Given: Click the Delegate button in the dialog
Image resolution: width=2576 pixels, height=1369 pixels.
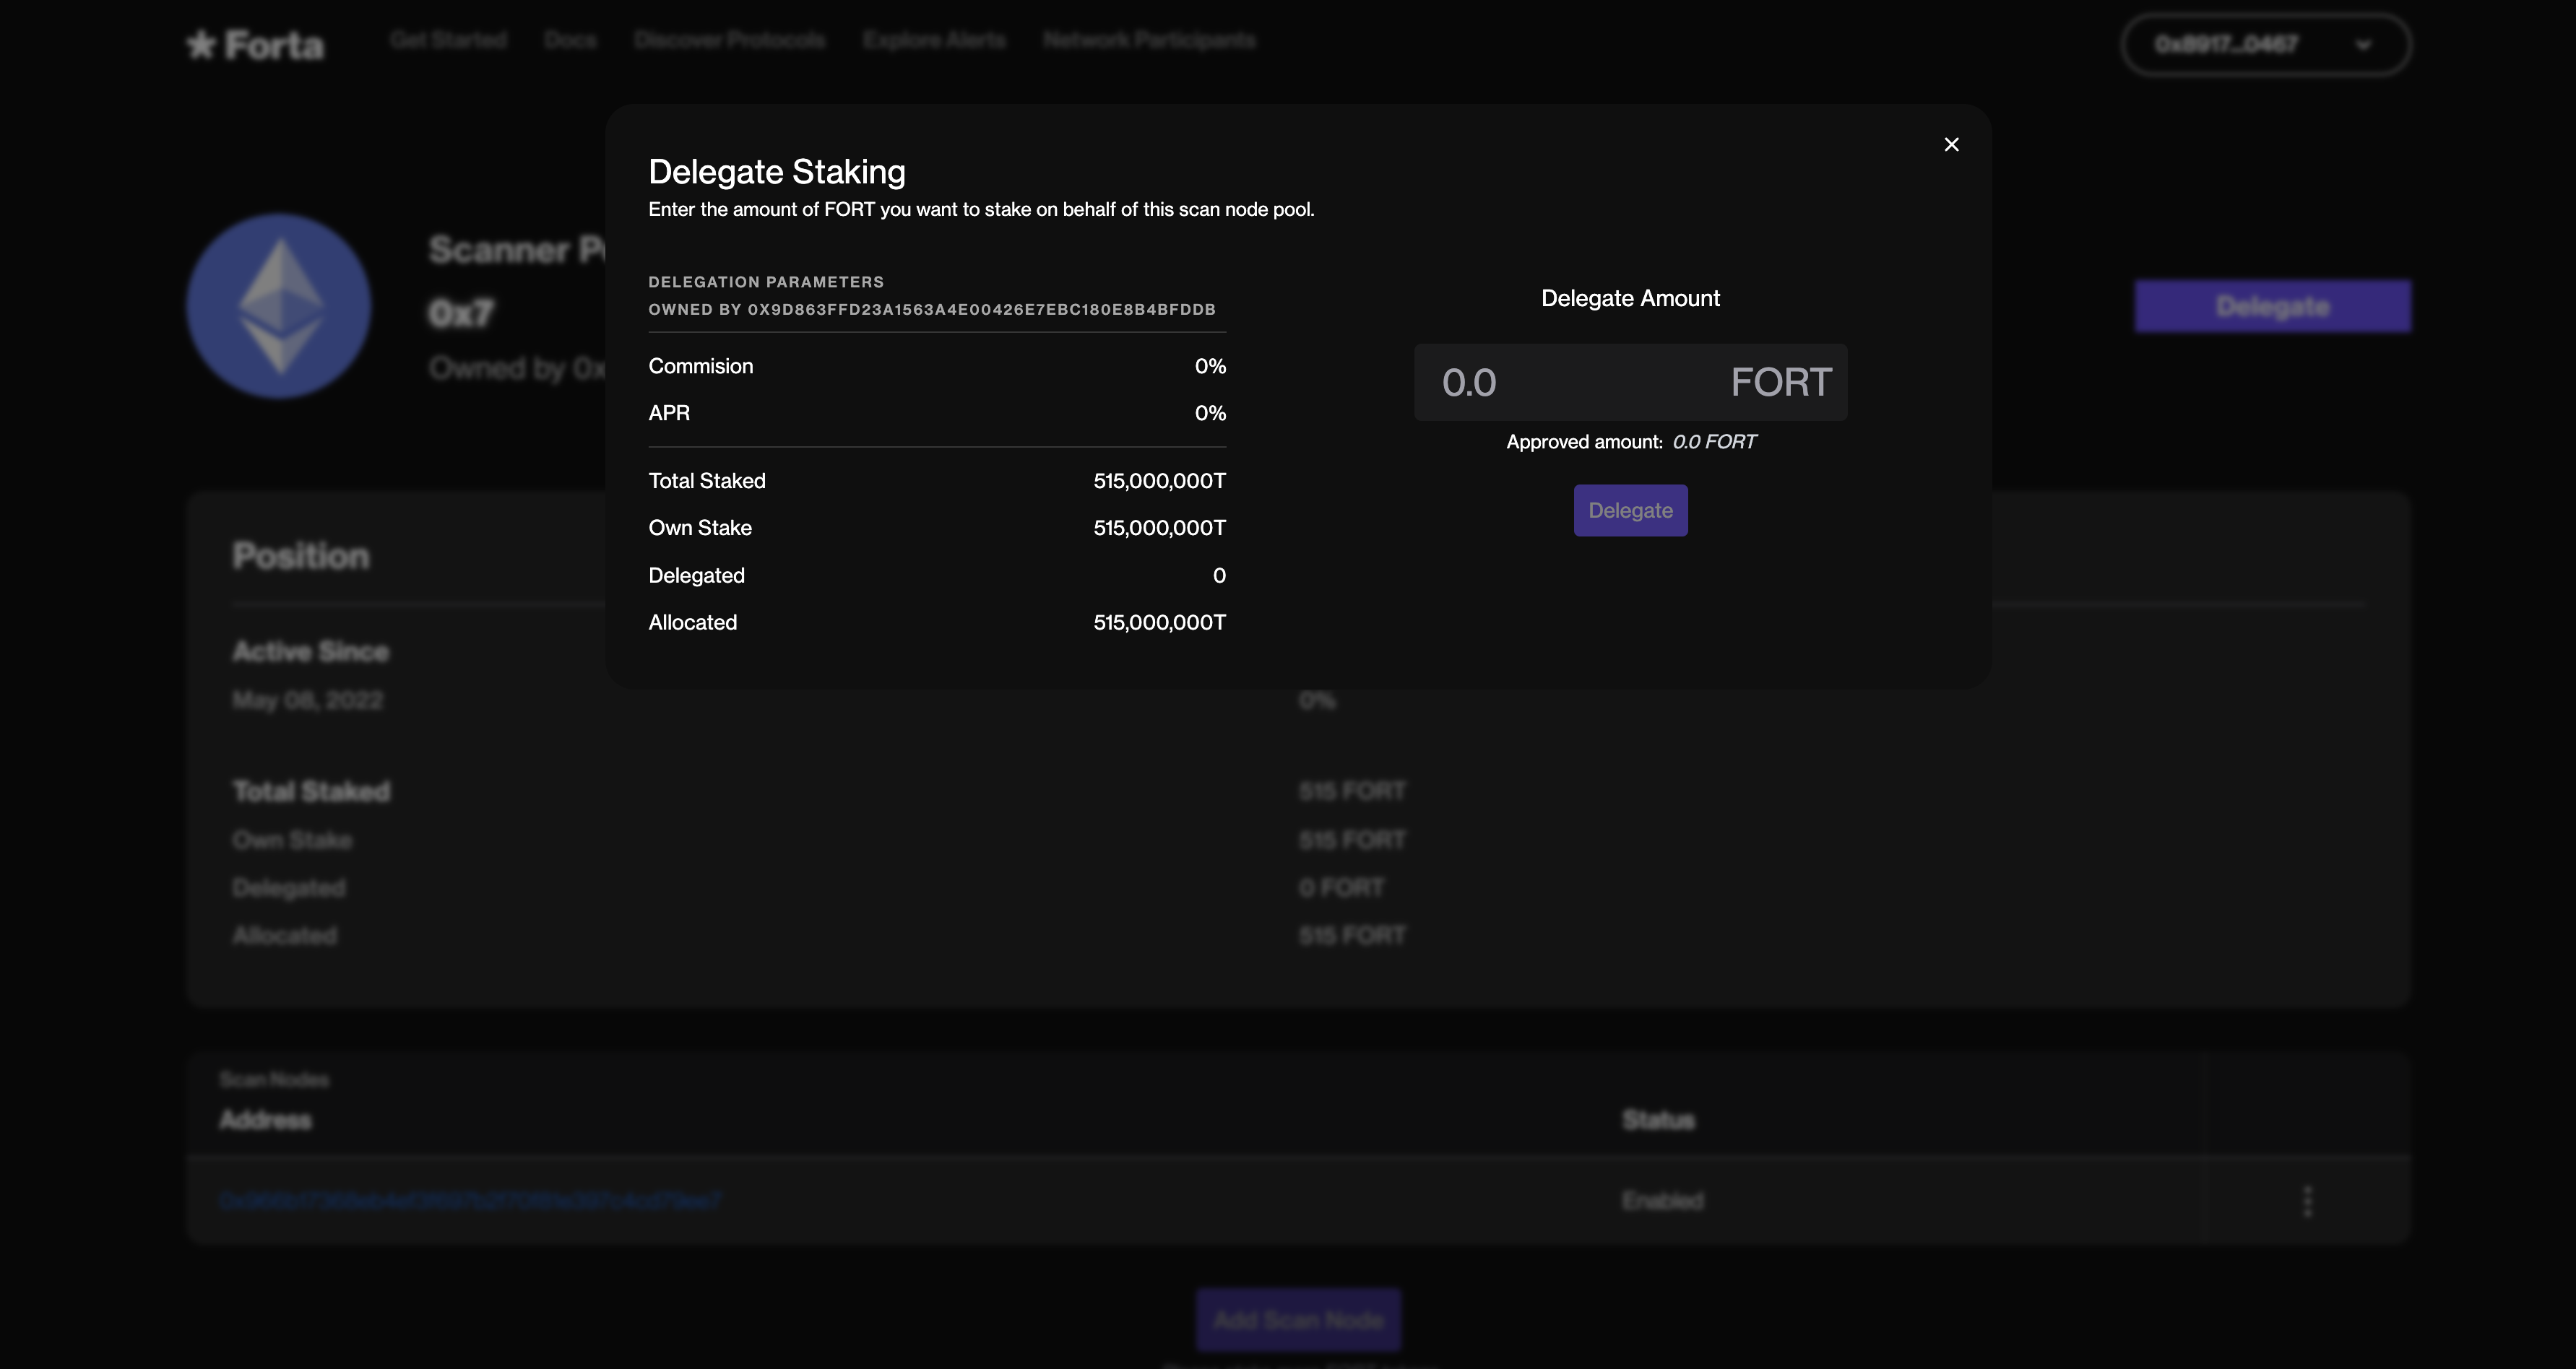Looking at the screenshot, I should [x=1630, y=510].
